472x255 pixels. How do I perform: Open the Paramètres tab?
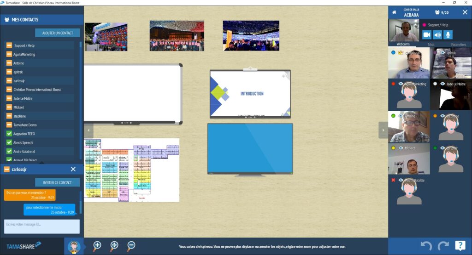point(458,44)
